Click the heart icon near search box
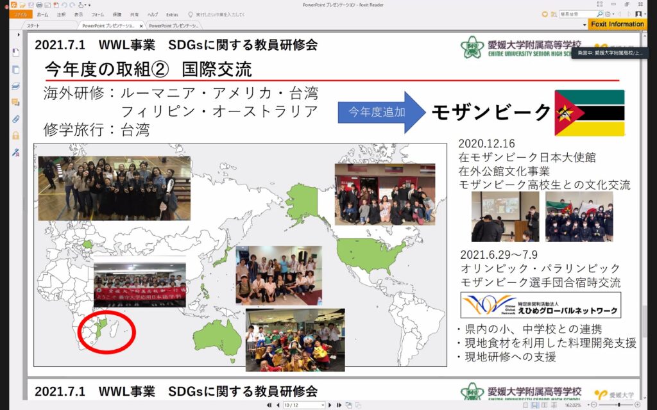 (x=545, y=14)
